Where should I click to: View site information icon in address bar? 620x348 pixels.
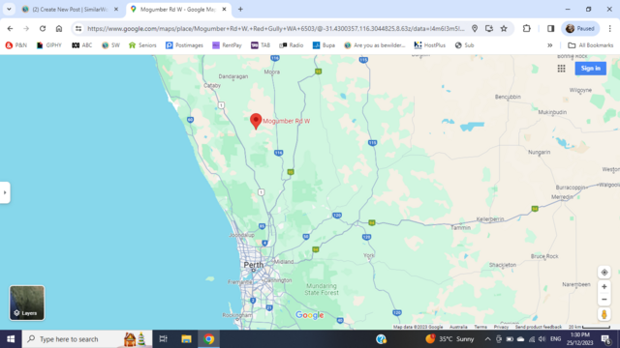pos(78,28)
